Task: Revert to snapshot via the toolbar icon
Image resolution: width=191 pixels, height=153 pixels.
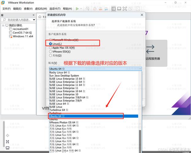Action: pyautogui.click(x=101, y=9)
